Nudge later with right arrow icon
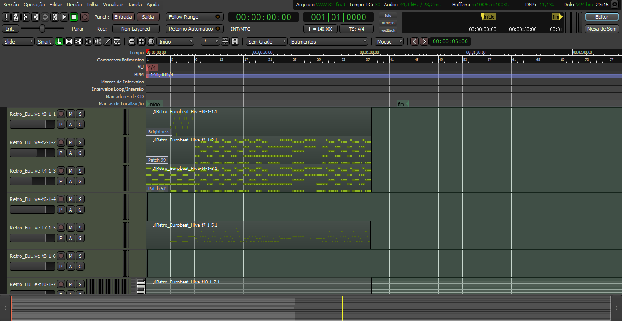The height and width of the screenshot is (321, 622). pyautogui.click(x=424, y=41)
